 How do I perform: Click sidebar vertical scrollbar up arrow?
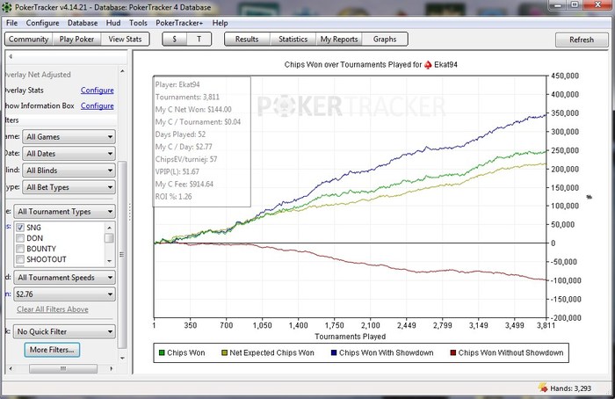coord(122,71)
